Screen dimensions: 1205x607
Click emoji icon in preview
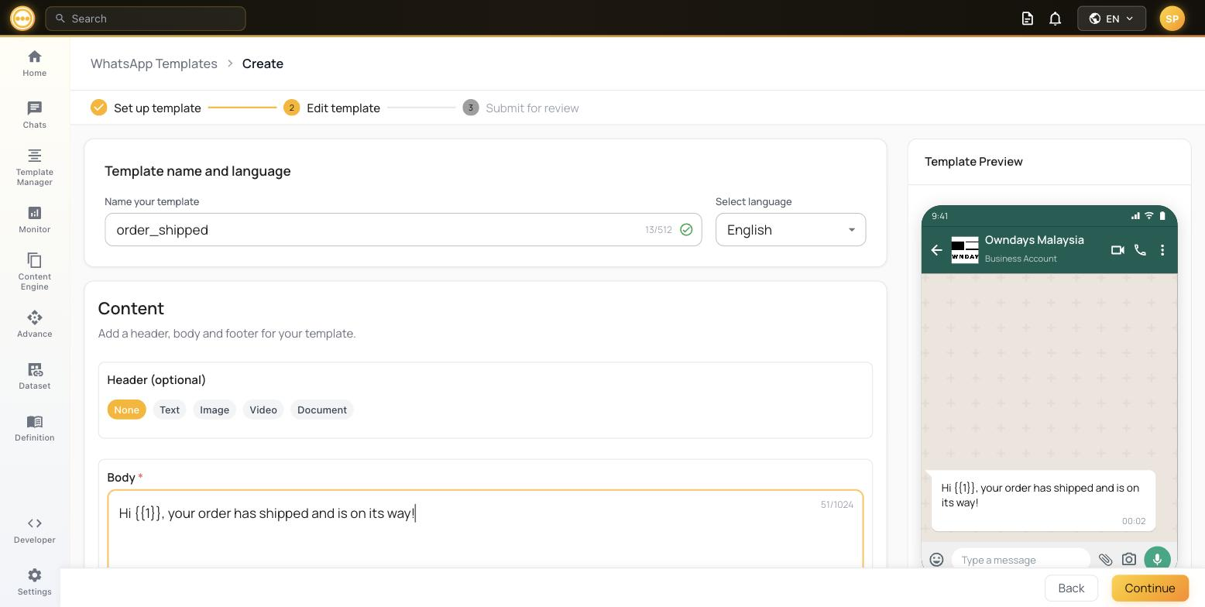(x=936, y=559)
